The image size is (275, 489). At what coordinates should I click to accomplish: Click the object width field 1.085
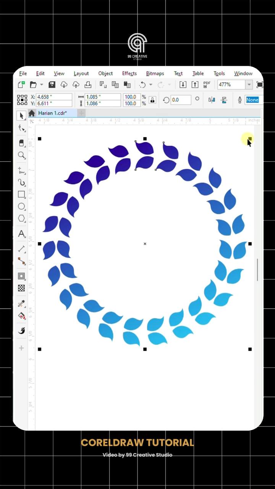tap(102, 97)
